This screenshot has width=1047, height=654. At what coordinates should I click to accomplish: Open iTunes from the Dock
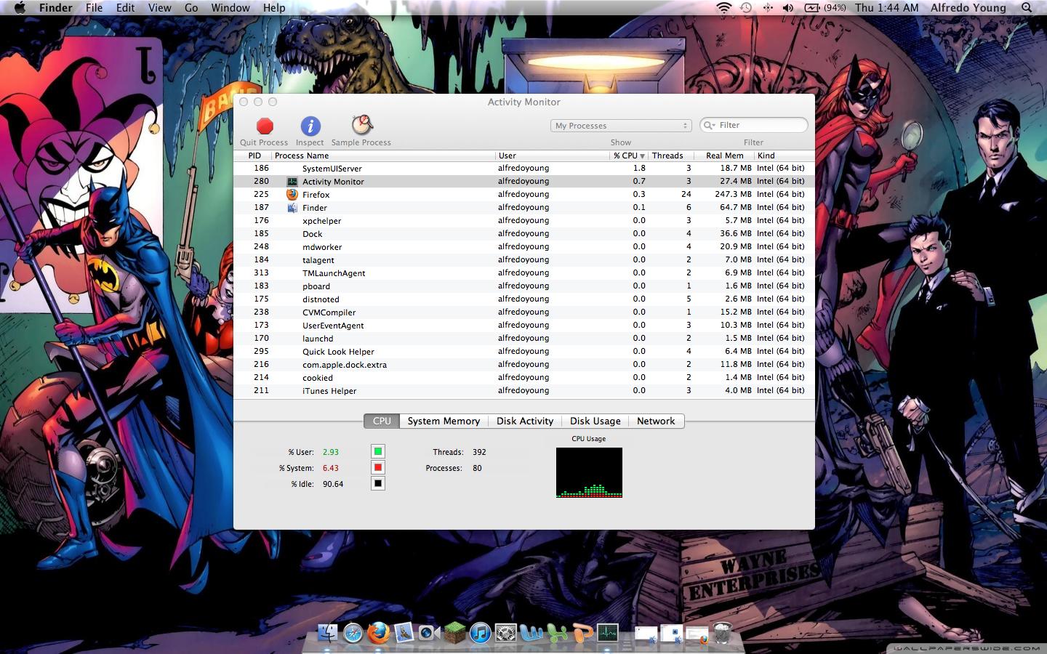pyautogui.click(x=480, y=633)
